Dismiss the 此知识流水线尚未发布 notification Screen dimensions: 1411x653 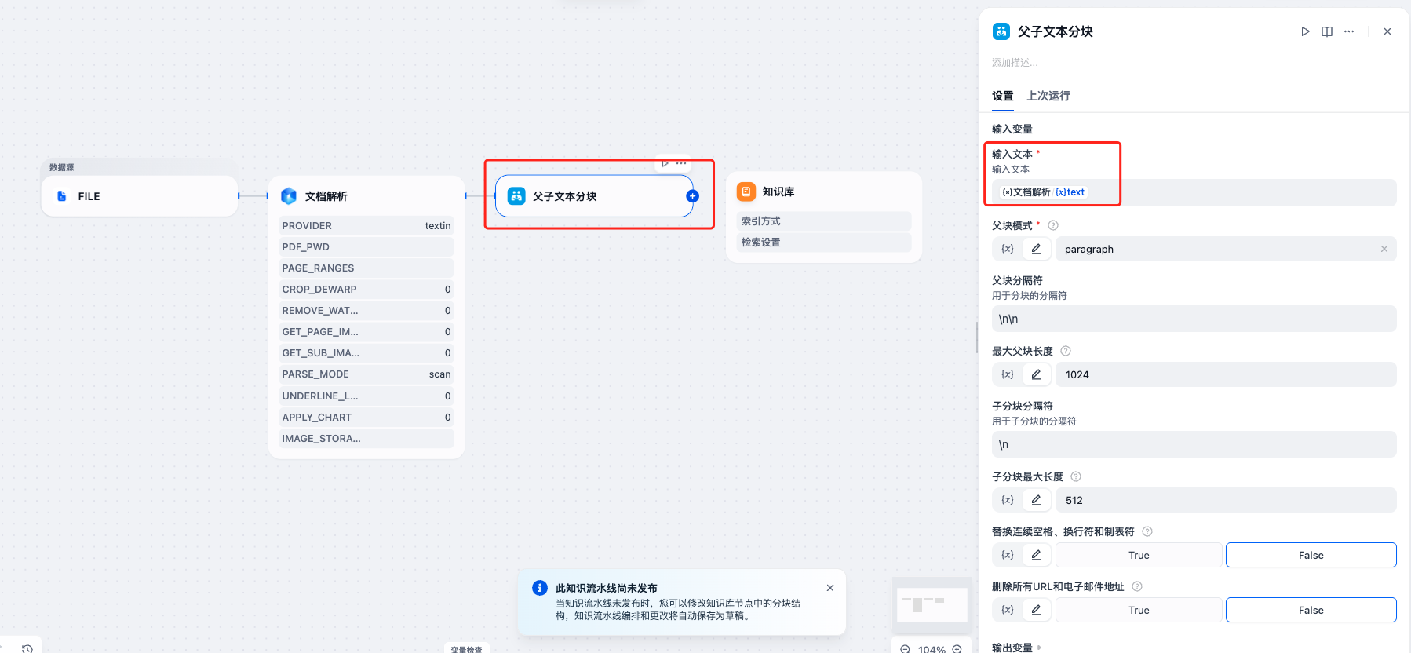tap(830, 588)
